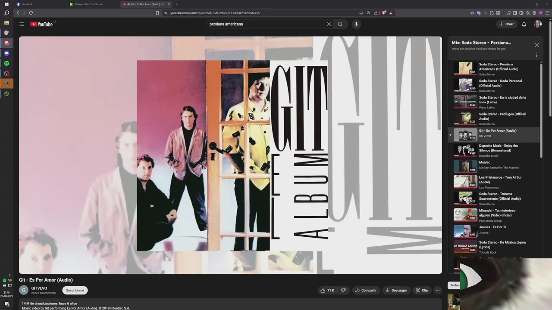Open the account avatar menu
This screenshot has height=310, width=552.
click(538, 24)
